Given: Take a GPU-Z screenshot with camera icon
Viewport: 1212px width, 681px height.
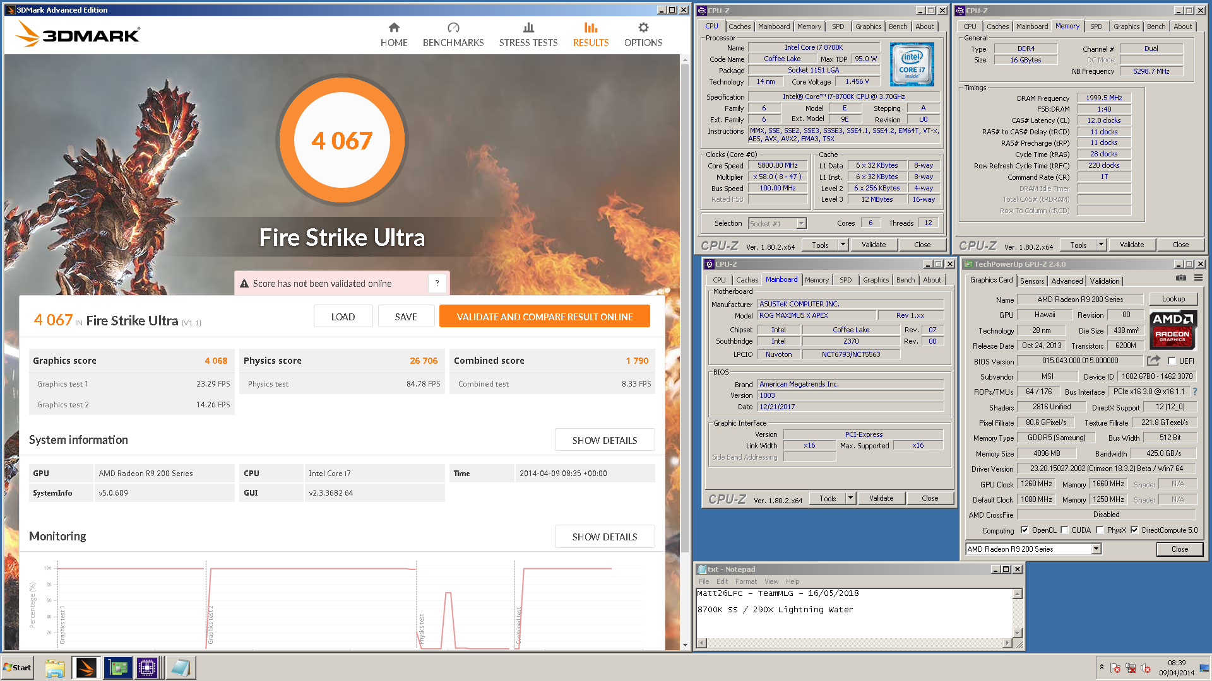Looking at the screenshot, I should tap(1181, 277).
